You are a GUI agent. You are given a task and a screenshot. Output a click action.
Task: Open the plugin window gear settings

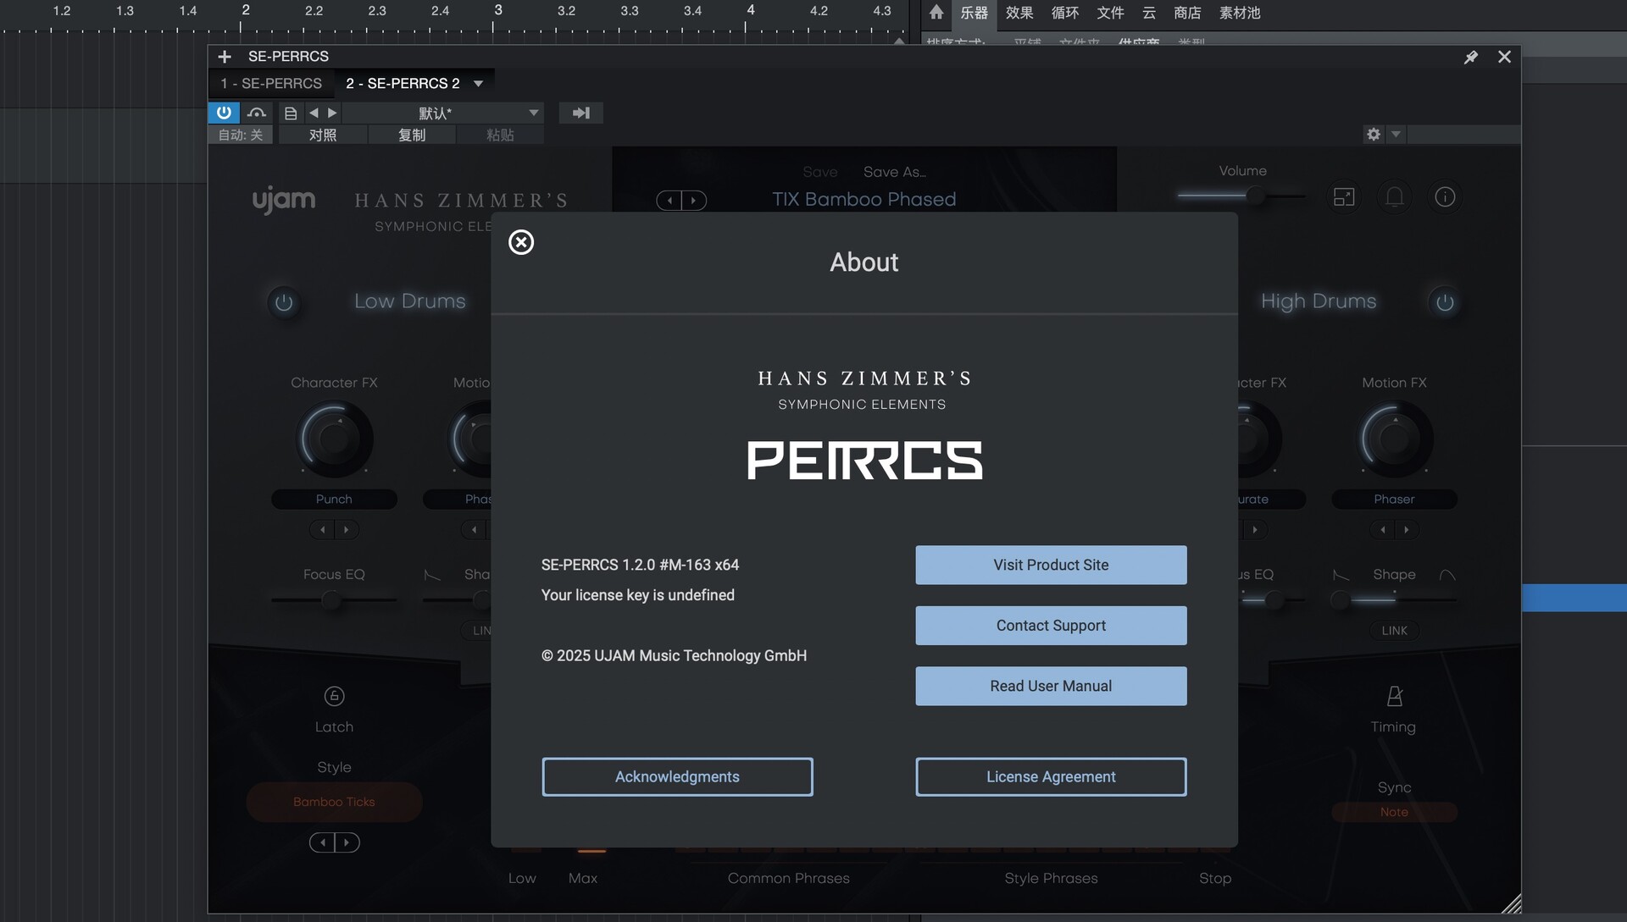[x=1374, y=134]
